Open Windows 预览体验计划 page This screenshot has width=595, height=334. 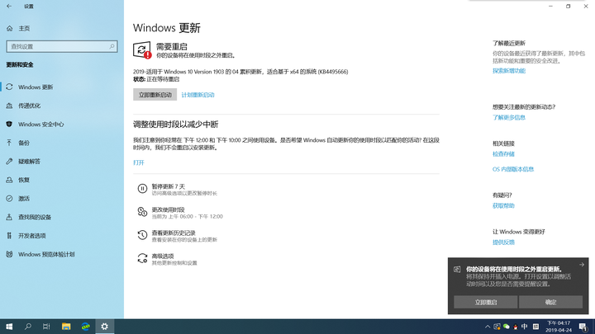62,254
